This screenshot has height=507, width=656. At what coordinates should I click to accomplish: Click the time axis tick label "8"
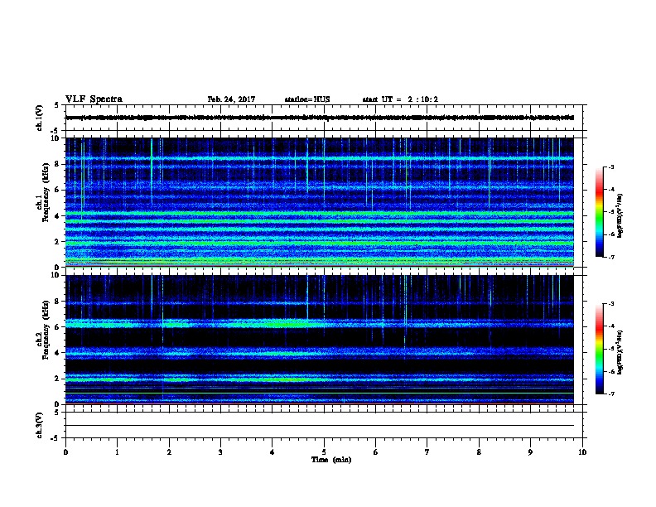coord(479,452)
